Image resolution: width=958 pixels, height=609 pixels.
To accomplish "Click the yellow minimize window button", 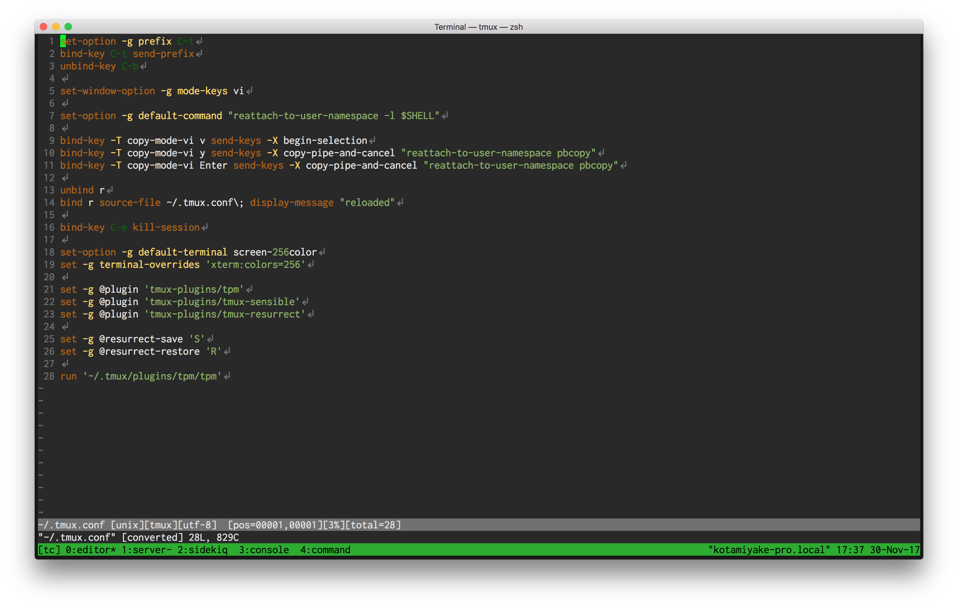I will tap(56, 27).
